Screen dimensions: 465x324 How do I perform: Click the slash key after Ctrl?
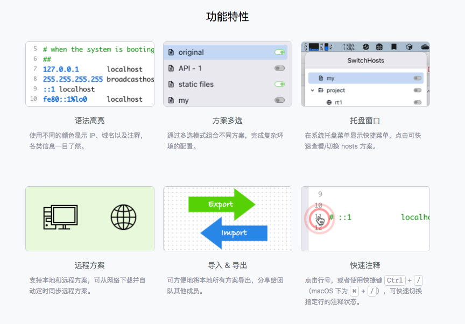(x=418, y=280)
